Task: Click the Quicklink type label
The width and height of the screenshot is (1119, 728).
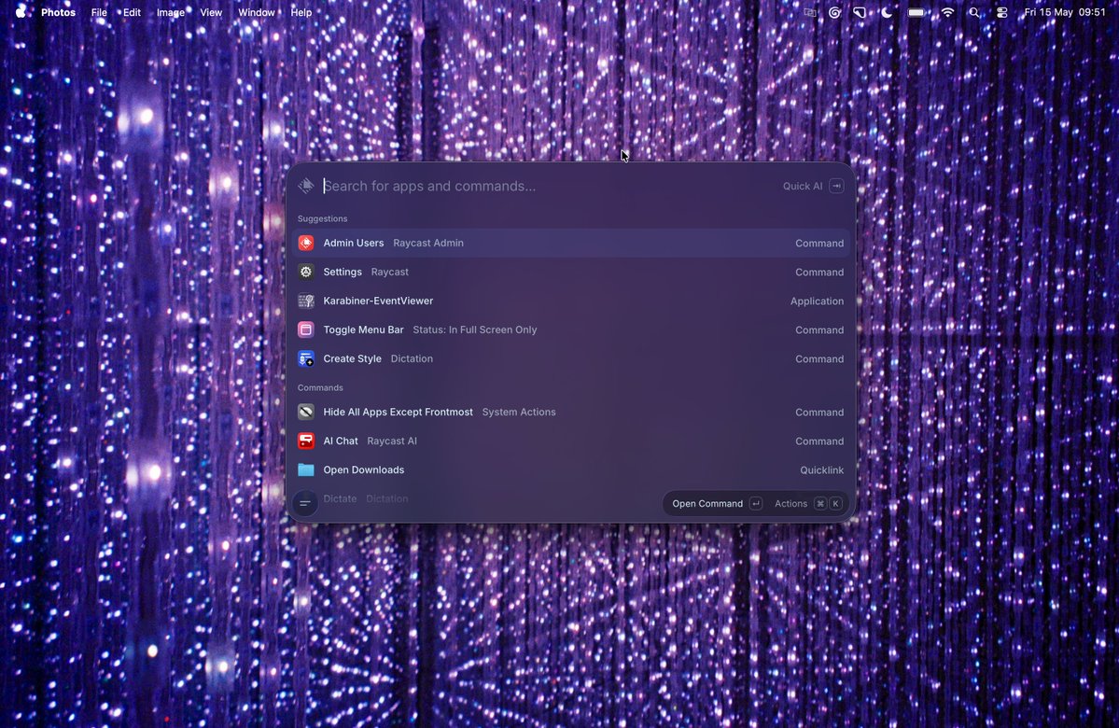Action: [x=821, y=470]
